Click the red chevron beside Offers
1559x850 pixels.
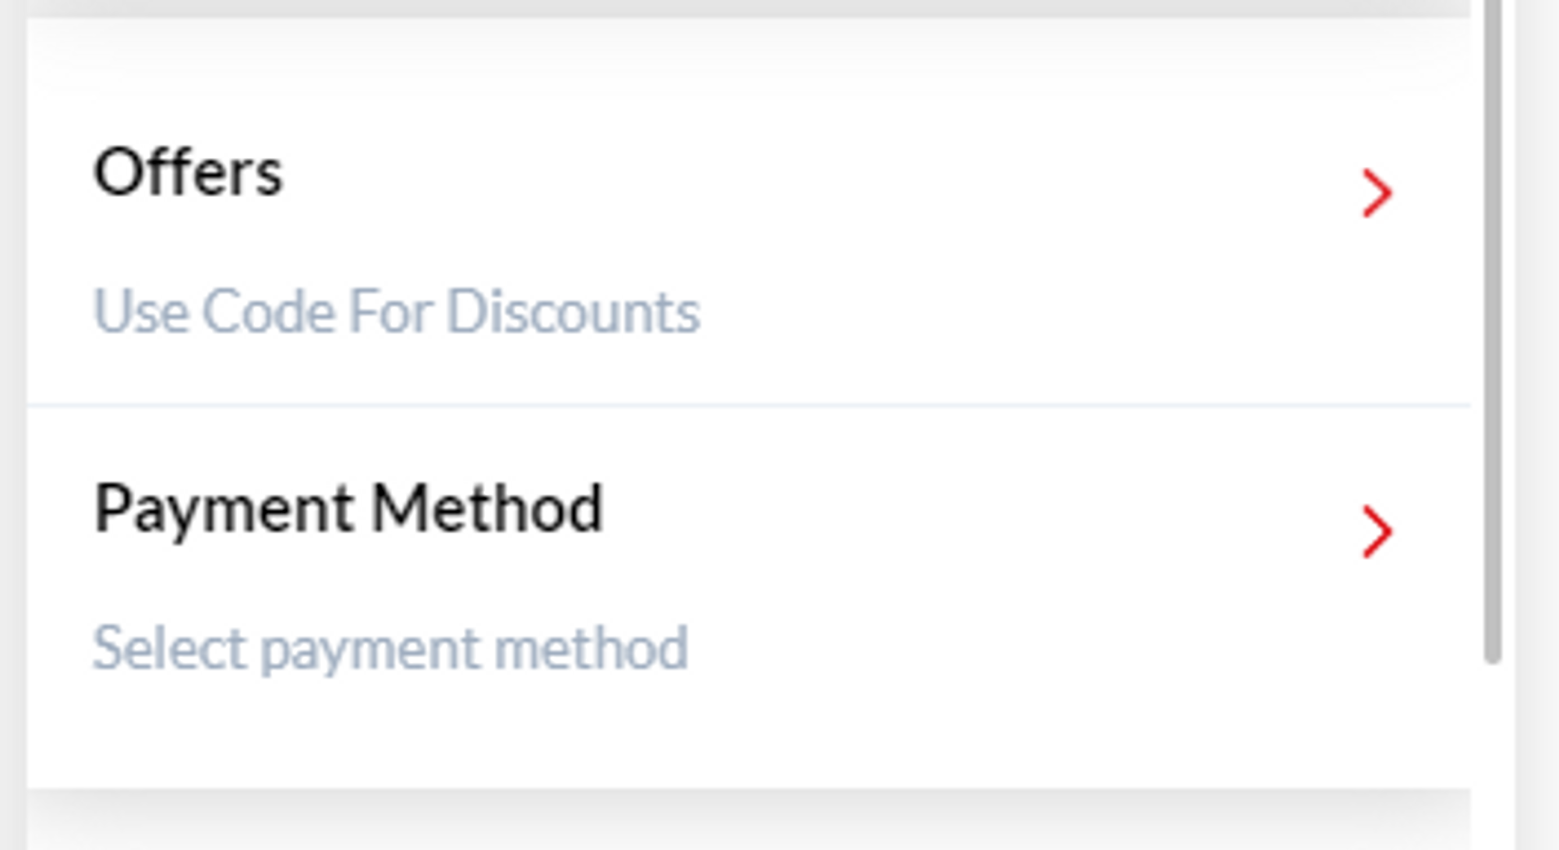[x=1377, y=193]
